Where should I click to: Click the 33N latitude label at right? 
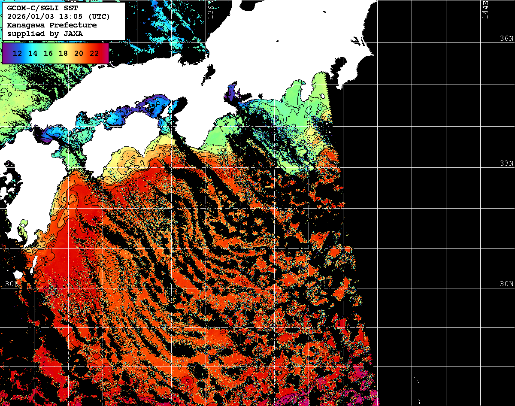pyautogui.click(x=506, y=164)
